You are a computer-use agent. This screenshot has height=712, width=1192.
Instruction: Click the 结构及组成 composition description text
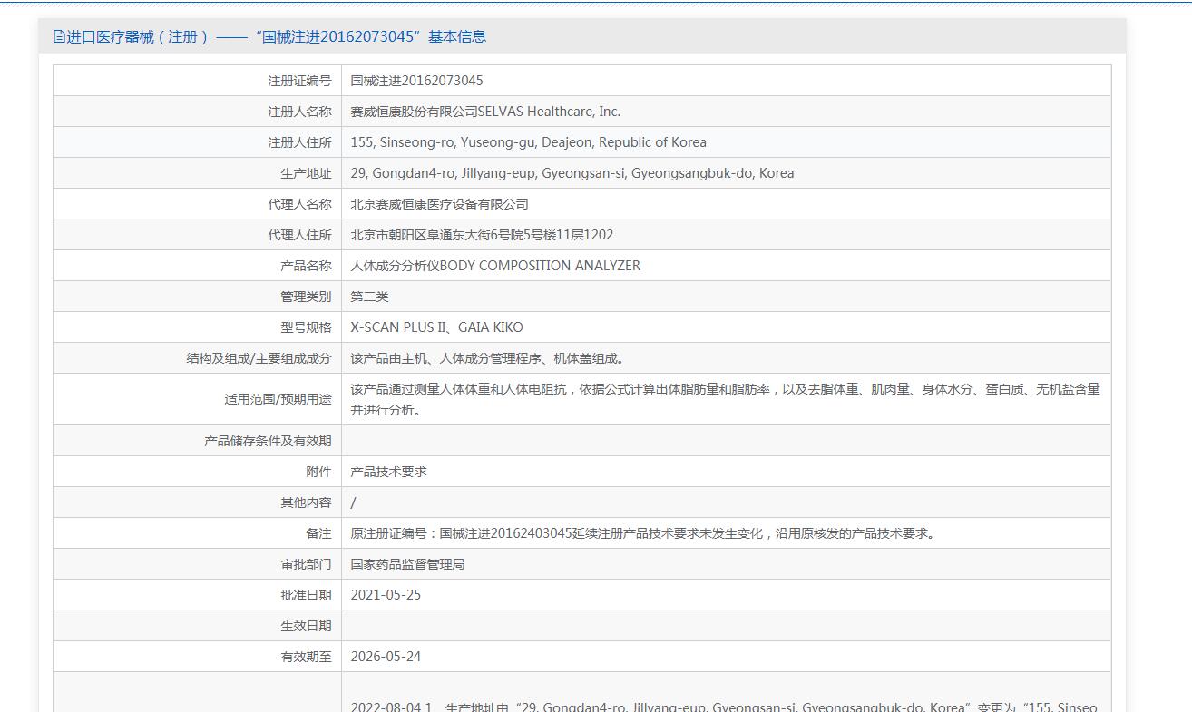point(488,358)
